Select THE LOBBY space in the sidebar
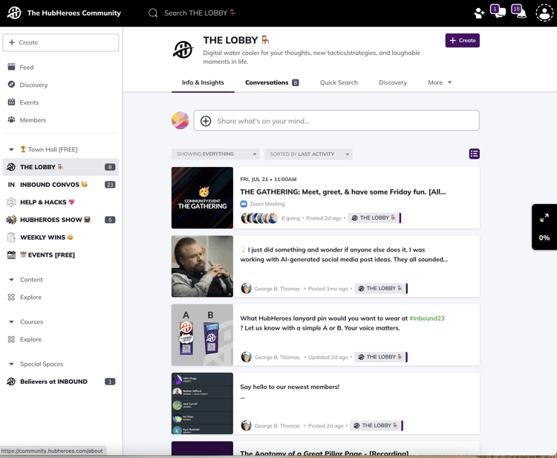The width and height of the screenshot is (557, 458). tap(60, 167)
